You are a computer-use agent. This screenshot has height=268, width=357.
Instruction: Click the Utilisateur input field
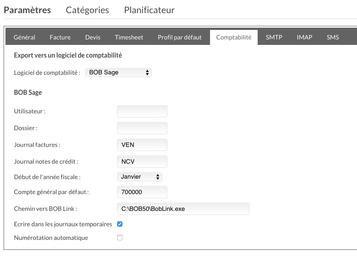point(142,112)
